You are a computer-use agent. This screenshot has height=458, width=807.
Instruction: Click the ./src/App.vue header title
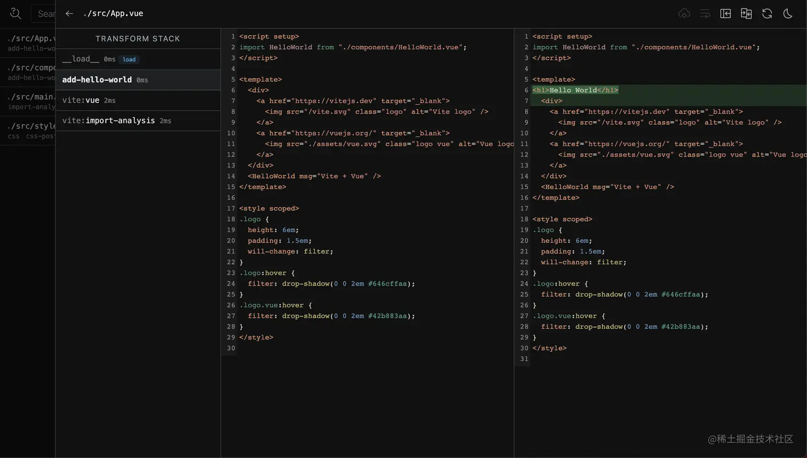pos(113,13)
